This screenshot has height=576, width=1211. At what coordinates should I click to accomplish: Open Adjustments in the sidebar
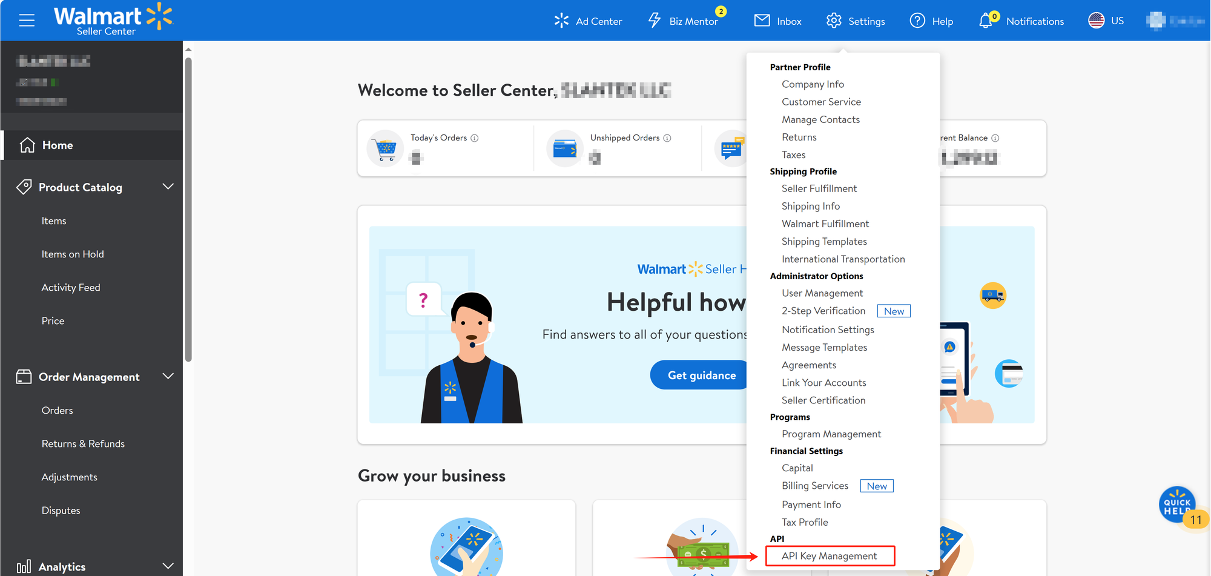point(69,477)
